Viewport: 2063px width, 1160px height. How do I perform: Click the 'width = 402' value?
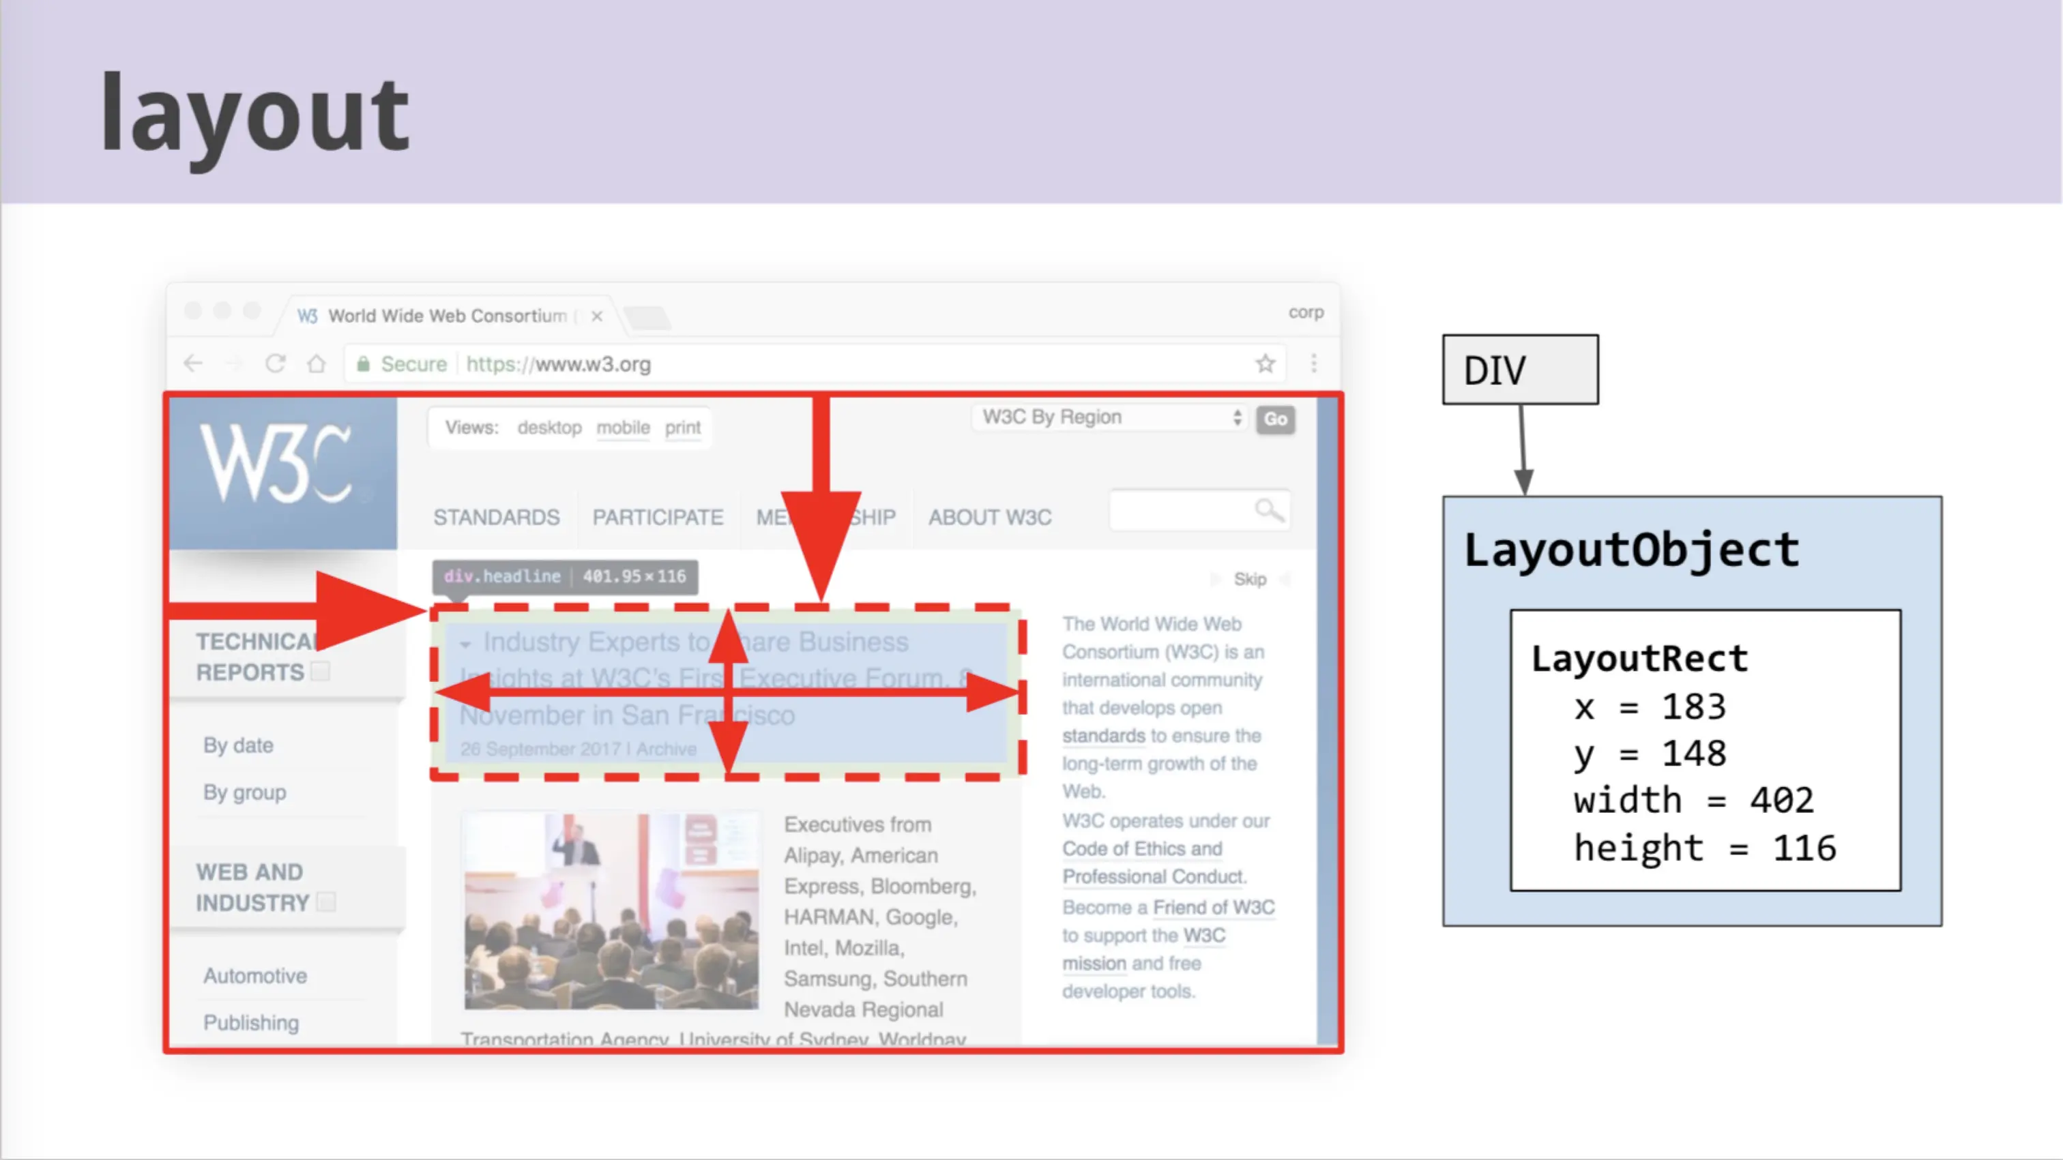(x=1693, y=801)
